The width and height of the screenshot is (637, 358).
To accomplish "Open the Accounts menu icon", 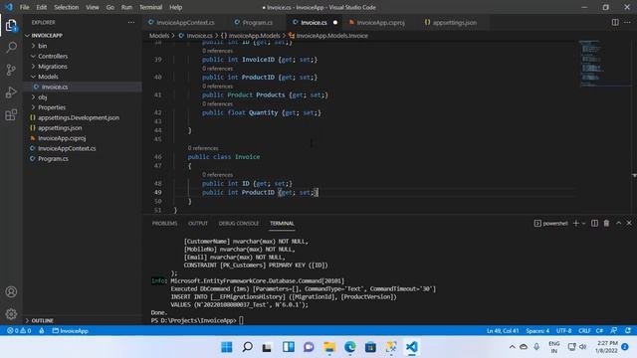I will coord(11,291).
